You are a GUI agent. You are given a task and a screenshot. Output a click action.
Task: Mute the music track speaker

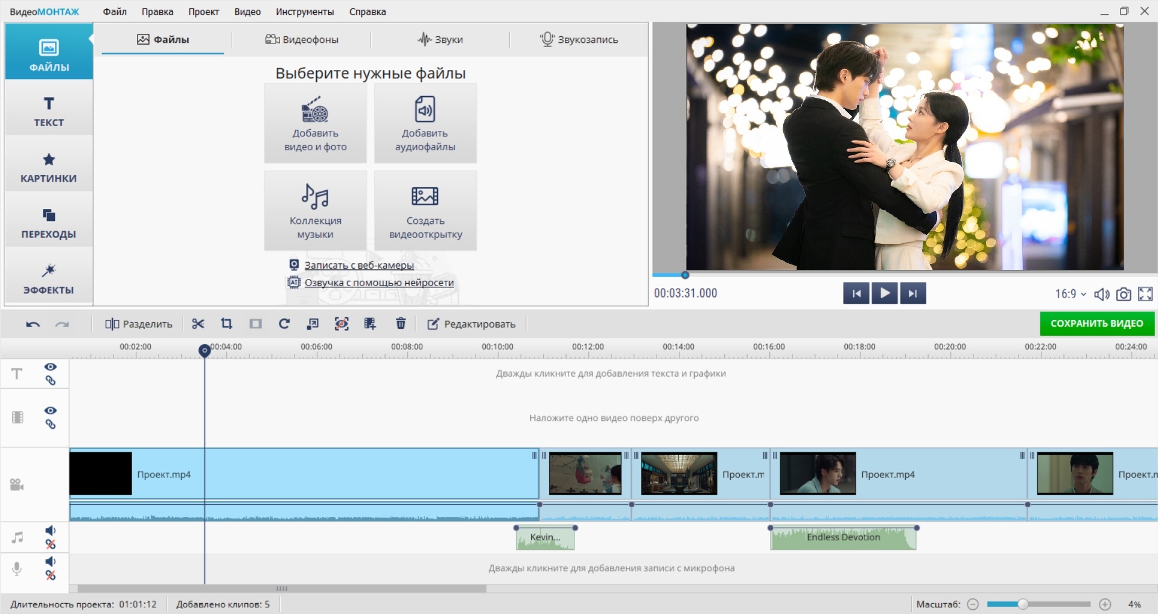(51, 531)
